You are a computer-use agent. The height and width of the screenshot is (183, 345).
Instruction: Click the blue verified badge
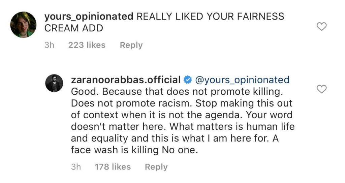(187, 80)
